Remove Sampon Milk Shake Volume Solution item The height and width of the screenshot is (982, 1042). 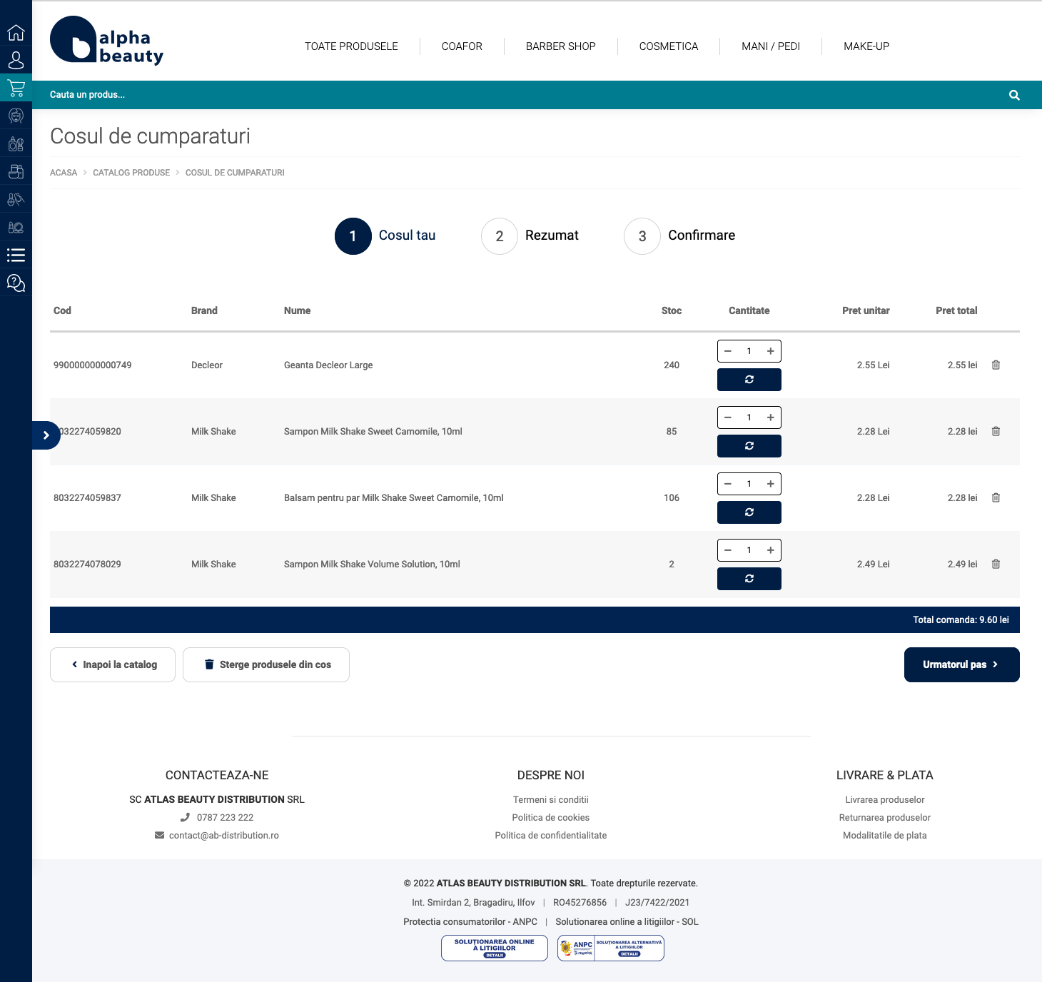pos(996,564)
